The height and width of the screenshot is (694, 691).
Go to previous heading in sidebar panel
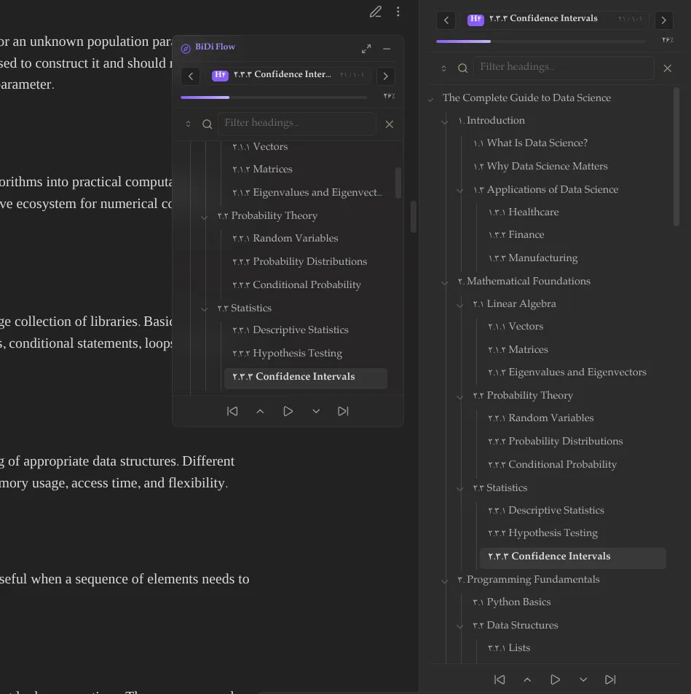tap(446, 20)
